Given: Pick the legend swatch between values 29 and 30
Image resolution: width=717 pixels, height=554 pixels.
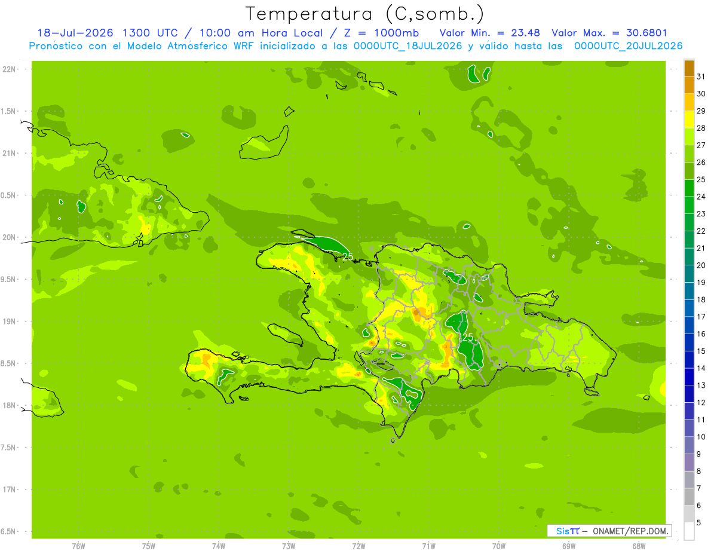Looking at the screenshot, I should pyautogui.click(x=689, y=102).
